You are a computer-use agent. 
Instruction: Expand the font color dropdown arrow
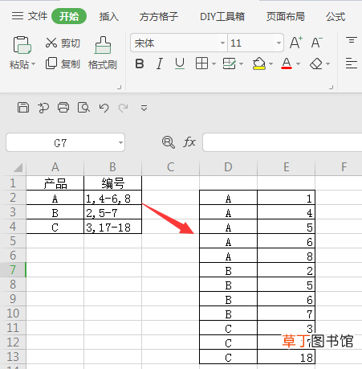[x=299, y=64]
